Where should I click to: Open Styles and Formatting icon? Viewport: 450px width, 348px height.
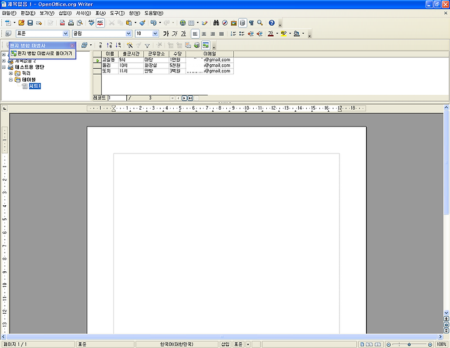pyautogui.click(x=8, y=34)
